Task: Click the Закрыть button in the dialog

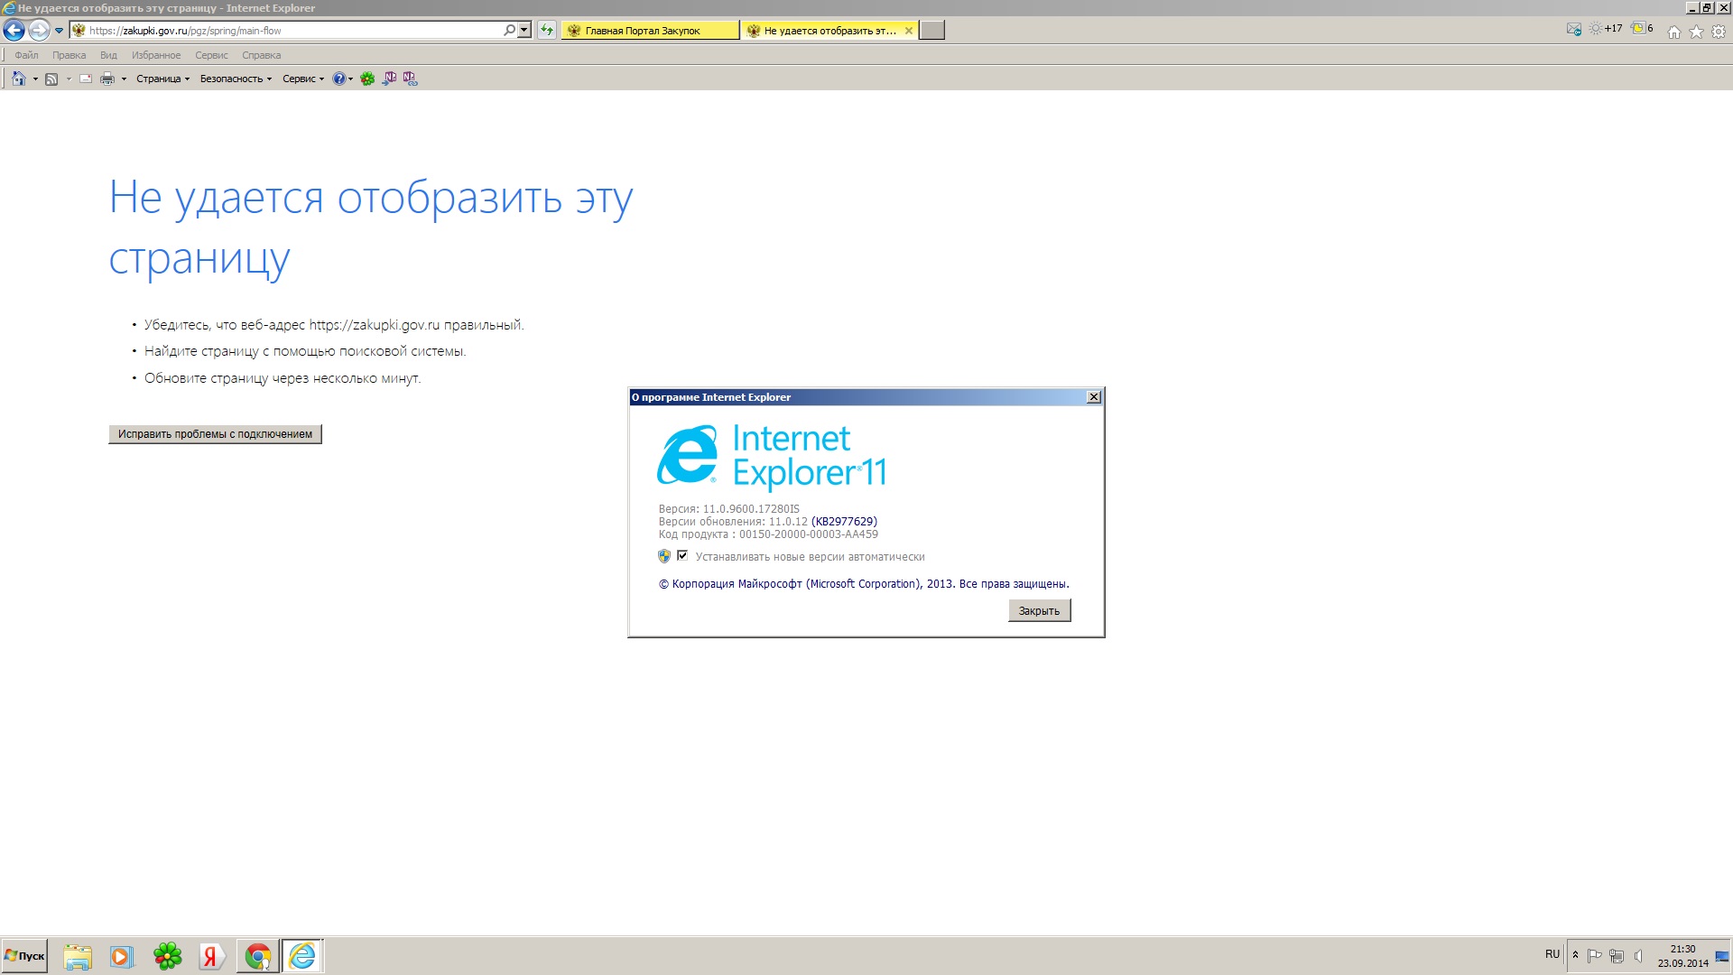Action: tap(1039, 611)
